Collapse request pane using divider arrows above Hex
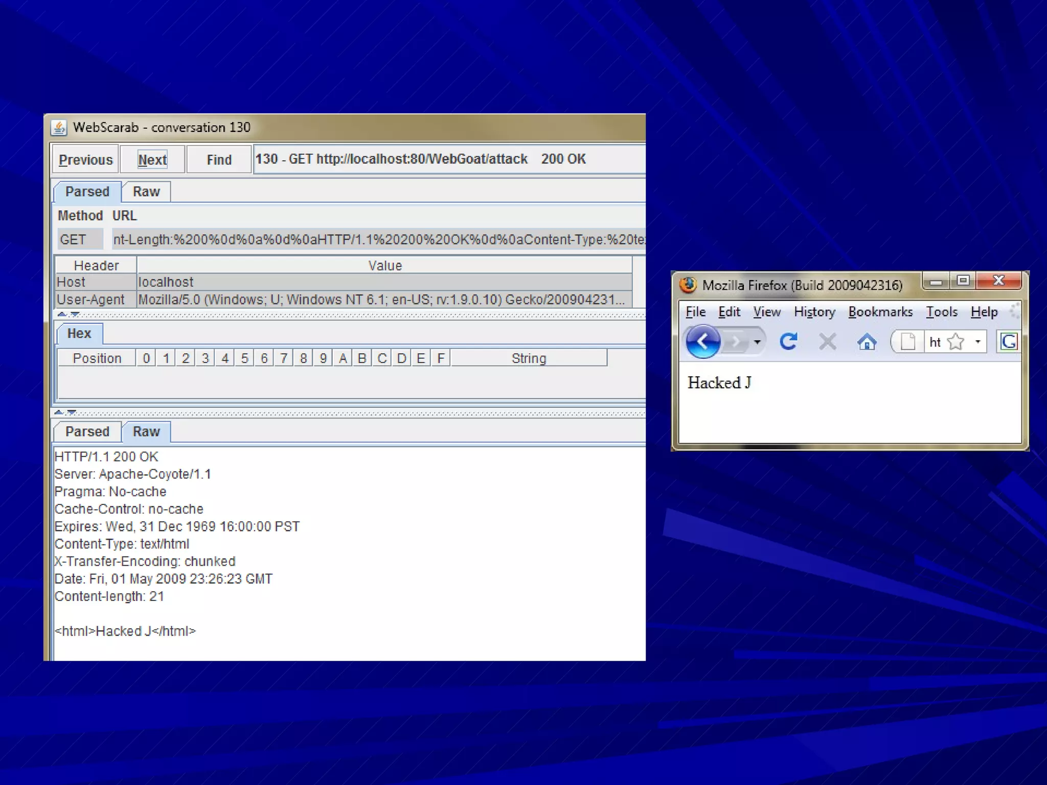 click(62, 314)
